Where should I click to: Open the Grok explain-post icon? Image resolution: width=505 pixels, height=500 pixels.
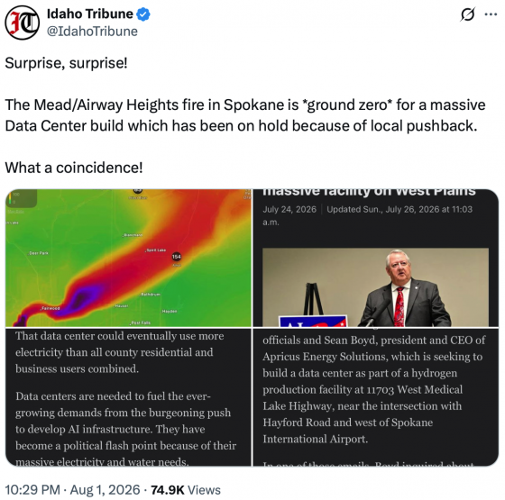(x=467, y=14)
